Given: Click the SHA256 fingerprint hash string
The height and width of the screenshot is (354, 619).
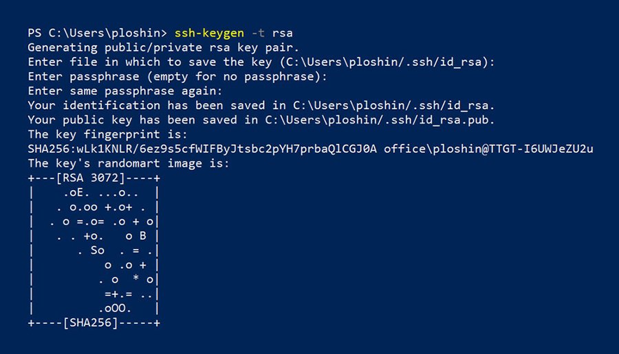Looking at the screenshot, I should pos(202,149).
